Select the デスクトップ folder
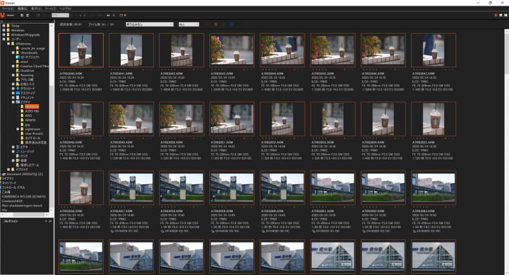 (x=27, y=93)
